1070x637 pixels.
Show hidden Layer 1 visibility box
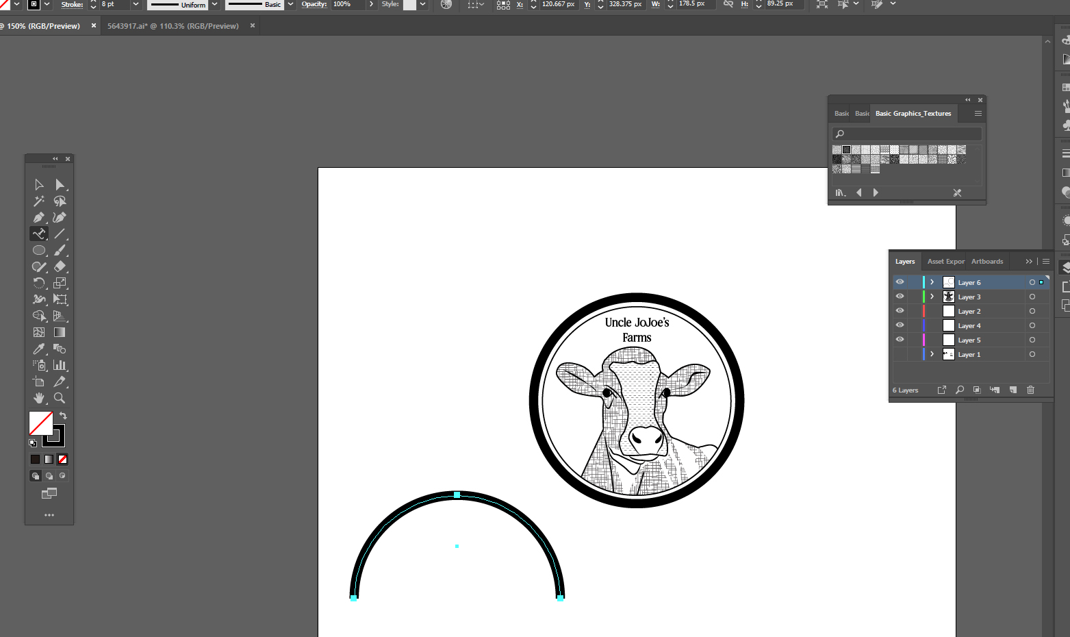click(900, 354)
